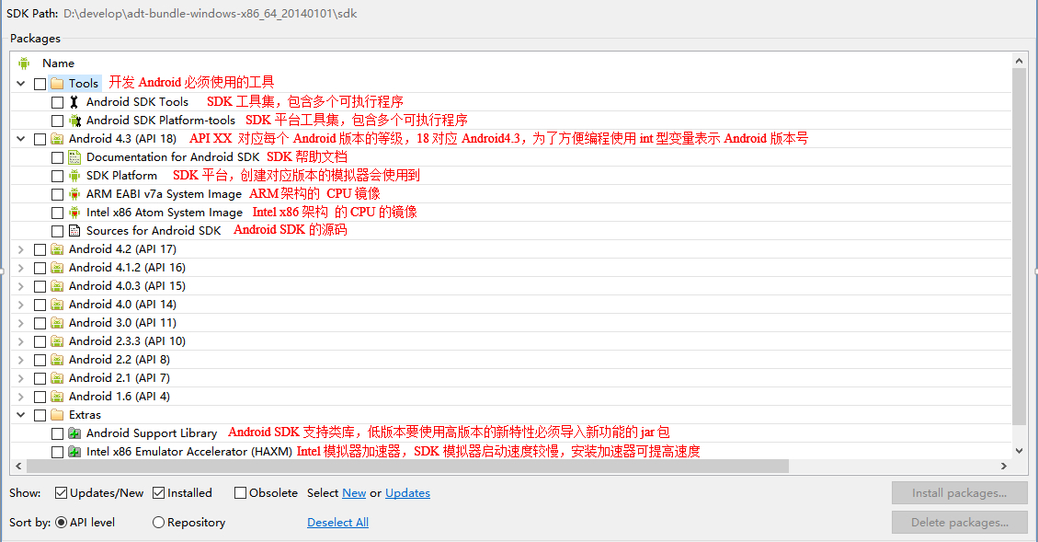Check the Documentation for Android SDK checkbox
Image resolution: width=1038 pixels, height=542 pixels.
[x=58, y=157]
